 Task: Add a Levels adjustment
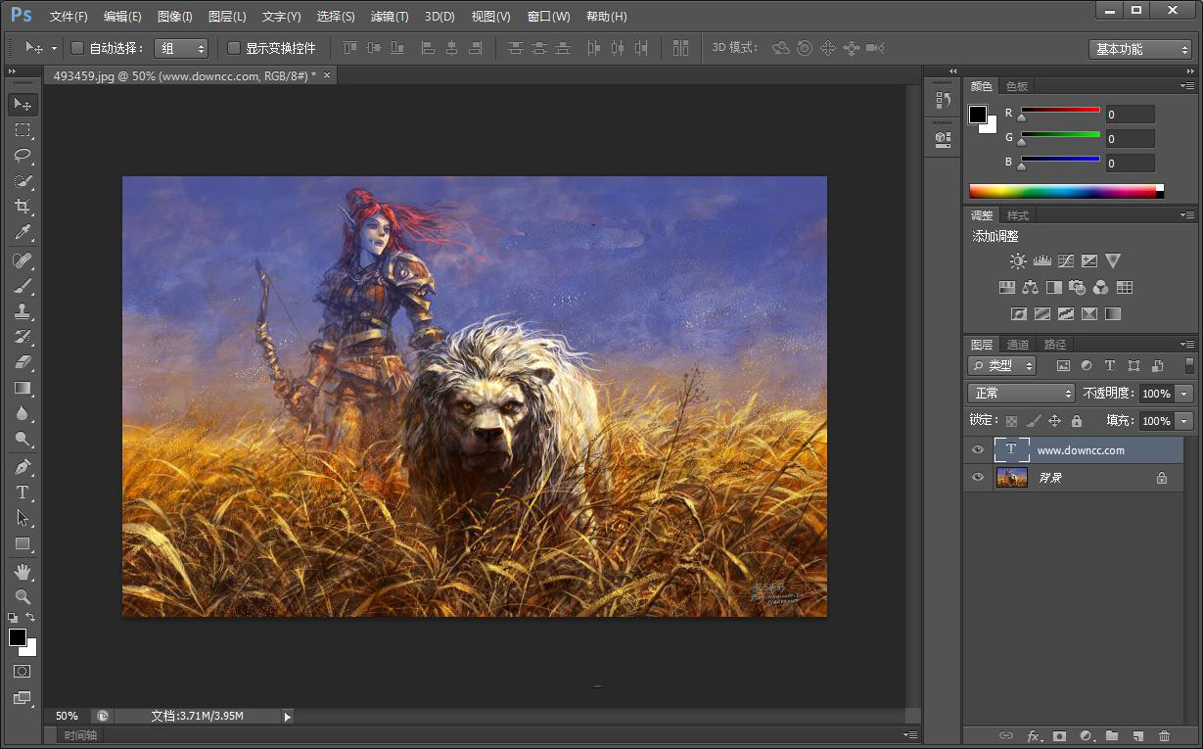click(1041, 261)
